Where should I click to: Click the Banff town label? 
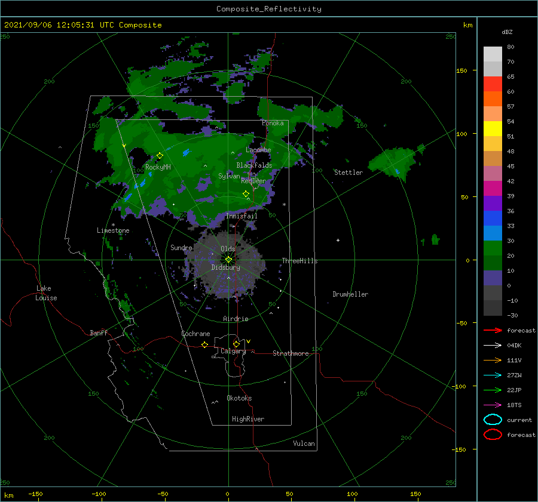coord(99,332)
